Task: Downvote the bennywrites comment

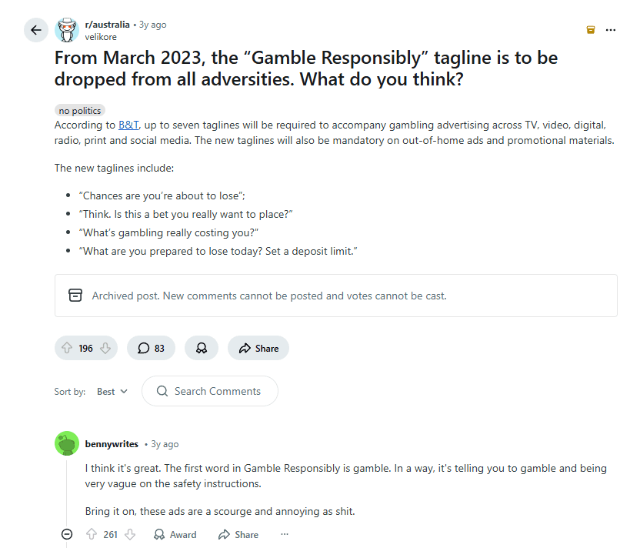Action: pyautogui.click(x=129, y=534)
